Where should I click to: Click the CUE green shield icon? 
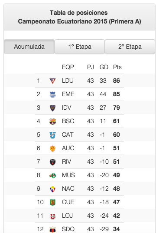[x=52, y=203]
